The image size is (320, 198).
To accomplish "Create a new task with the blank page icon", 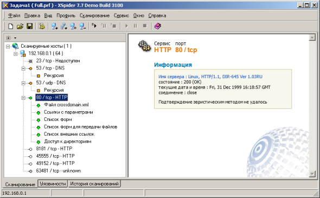I will [11, 26].
